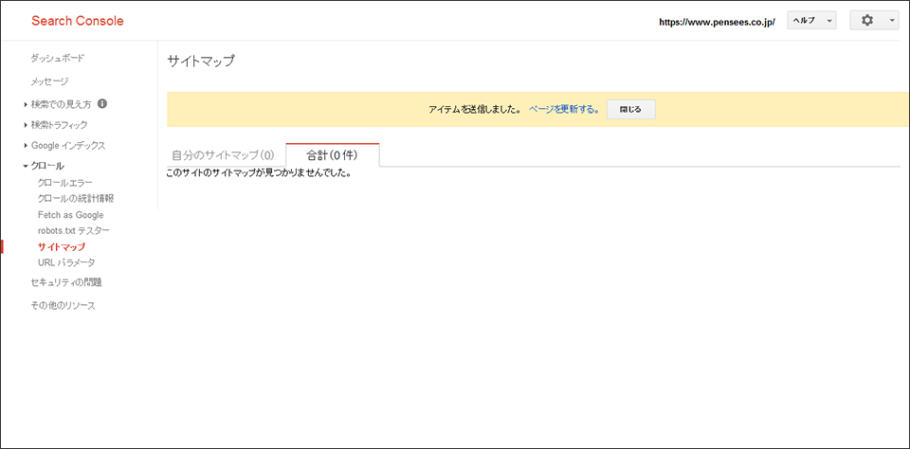Open メッセージ in the sidebar

click(49, 81)
